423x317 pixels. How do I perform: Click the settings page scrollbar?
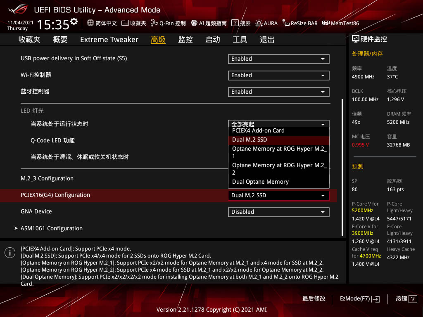(342, 168)
